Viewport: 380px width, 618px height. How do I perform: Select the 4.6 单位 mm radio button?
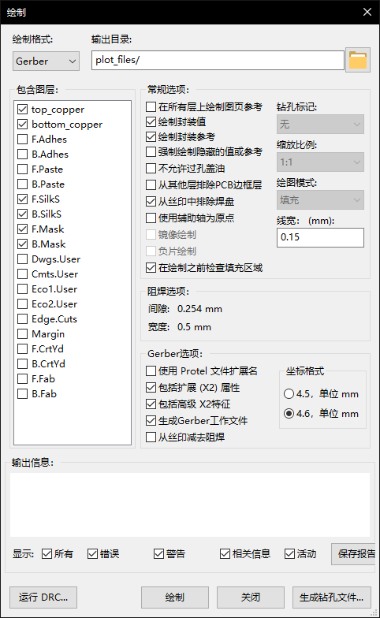point(289,413)
